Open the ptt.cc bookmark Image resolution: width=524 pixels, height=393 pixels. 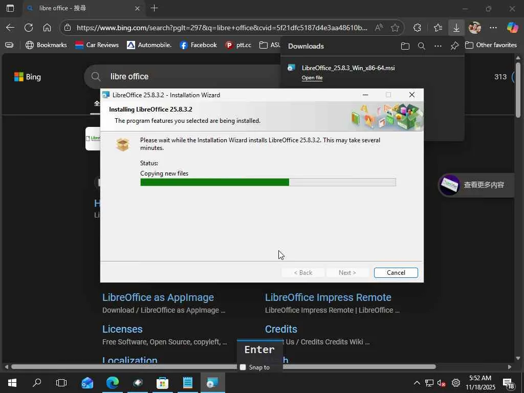pos(238,45)
